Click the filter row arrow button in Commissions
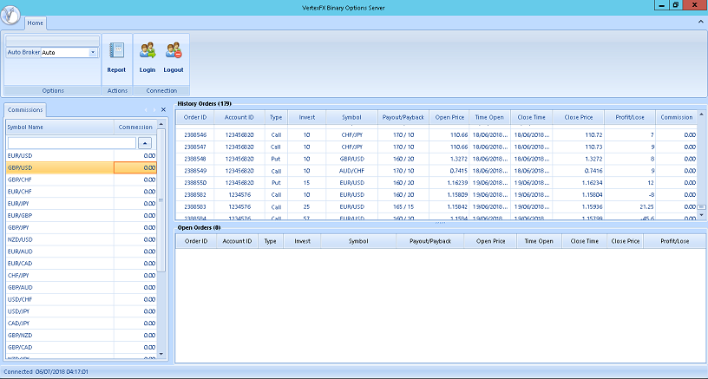Image resolution: width=708 pixels, height=379 pixels. coord(146,142)
